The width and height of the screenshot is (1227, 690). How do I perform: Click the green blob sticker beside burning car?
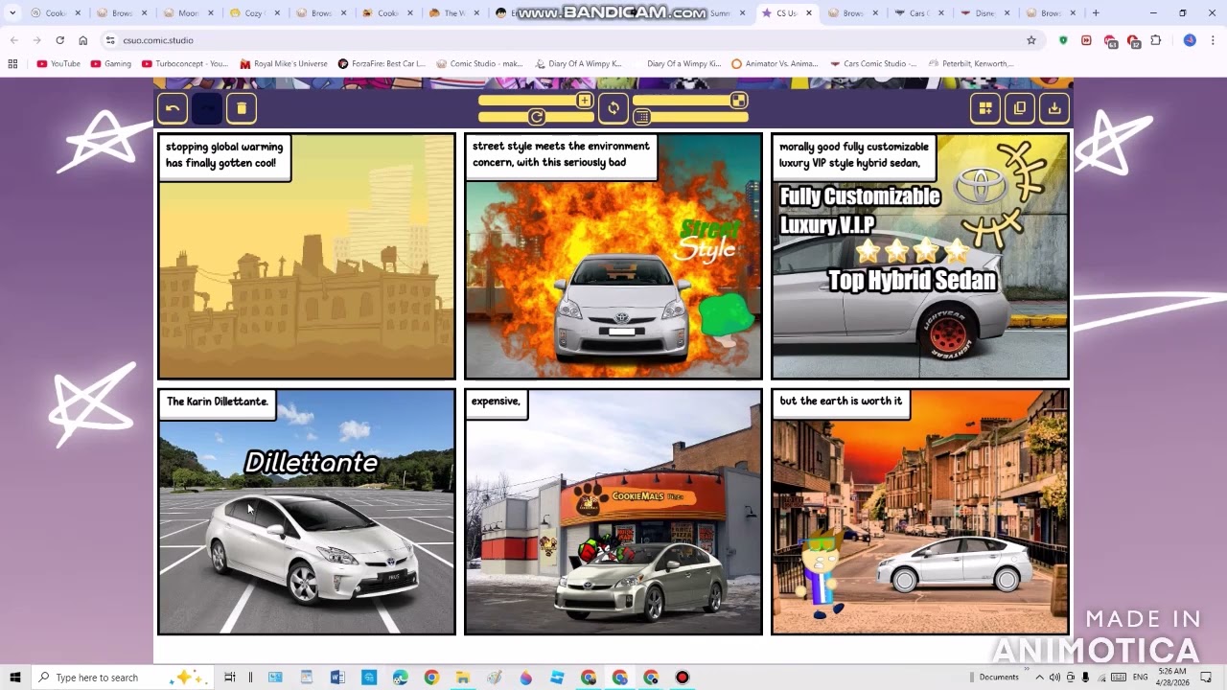tap(727, 318)
